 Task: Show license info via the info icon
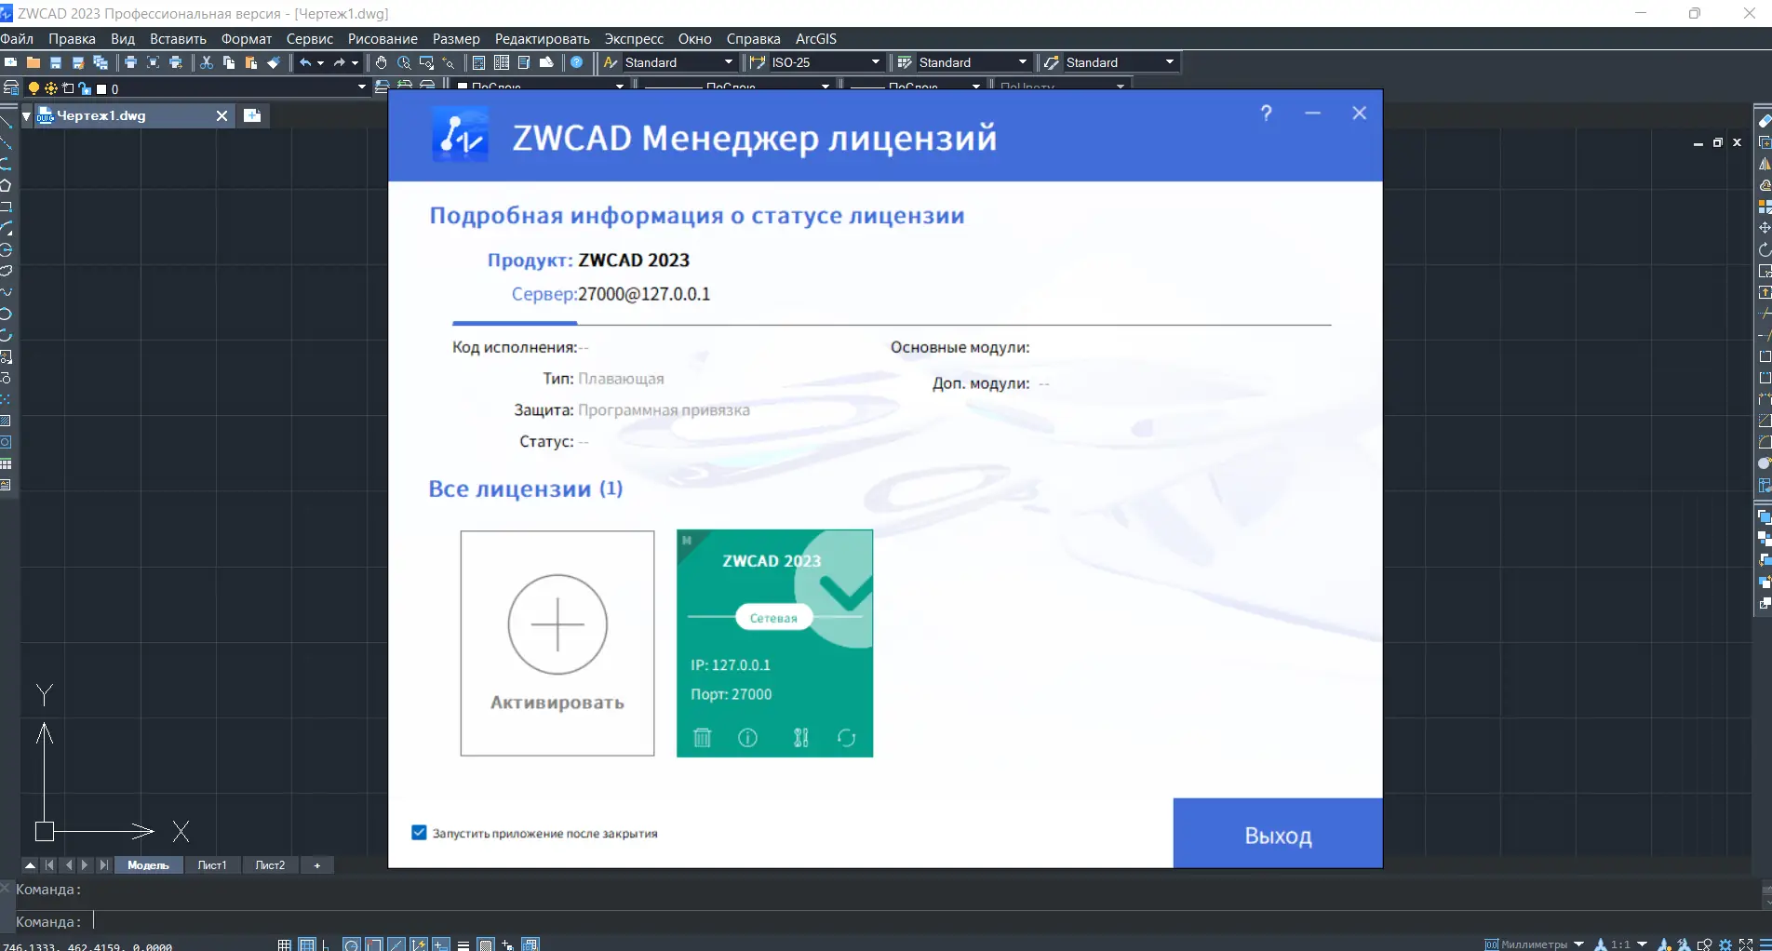(747, 738)
